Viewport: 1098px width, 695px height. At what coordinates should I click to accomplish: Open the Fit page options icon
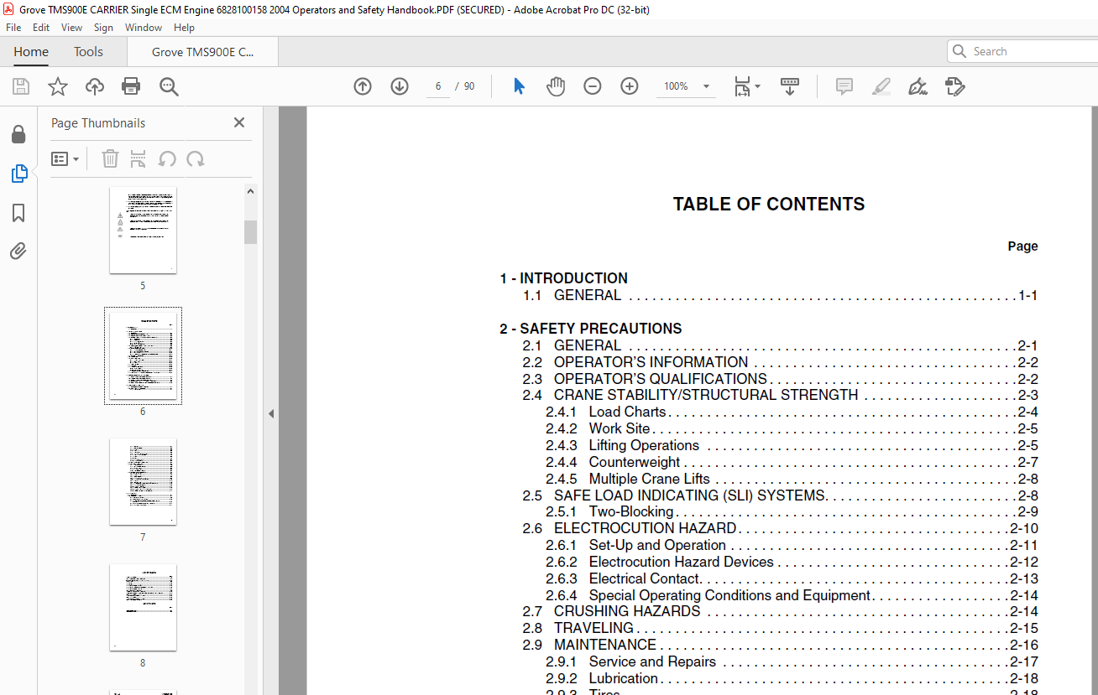coord(746,86)
